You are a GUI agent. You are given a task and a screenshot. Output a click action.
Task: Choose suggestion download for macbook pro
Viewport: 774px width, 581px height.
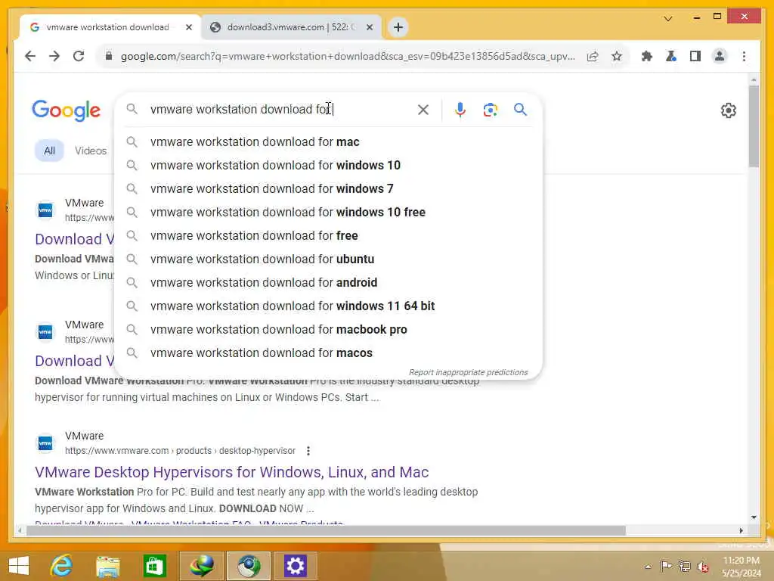pos(328,330)
